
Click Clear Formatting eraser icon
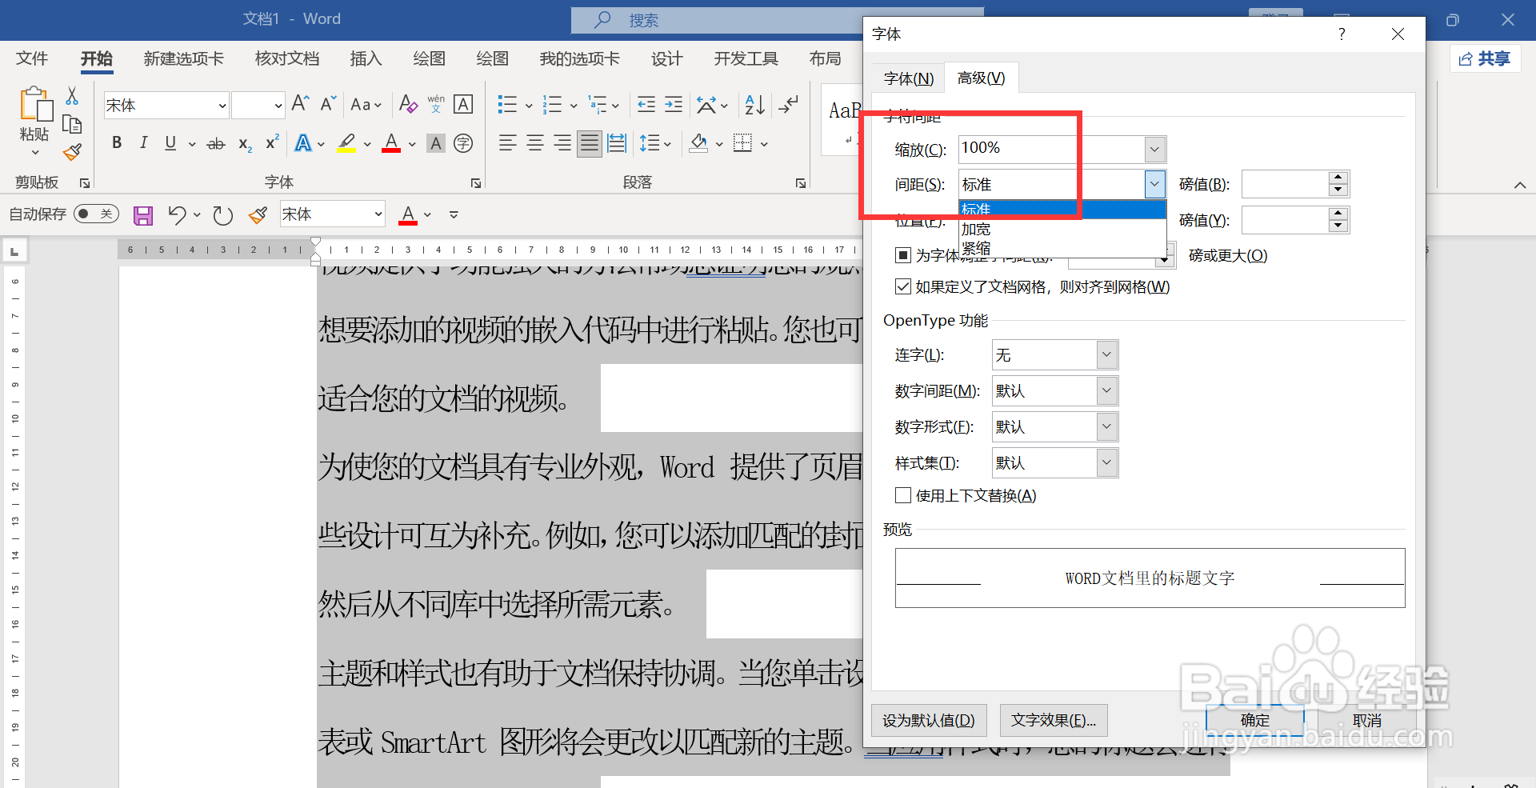pyautogui.click(x=408, y=104)
